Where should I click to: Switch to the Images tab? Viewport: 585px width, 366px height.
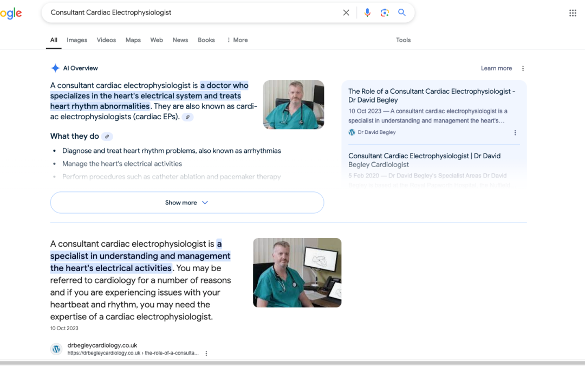click(76, 40)
